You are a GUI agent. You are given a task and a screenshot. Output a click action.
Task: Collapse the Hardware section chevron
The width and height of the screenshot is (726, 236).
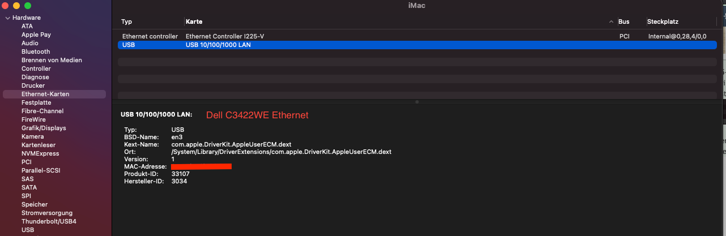(x=7, y=18)
